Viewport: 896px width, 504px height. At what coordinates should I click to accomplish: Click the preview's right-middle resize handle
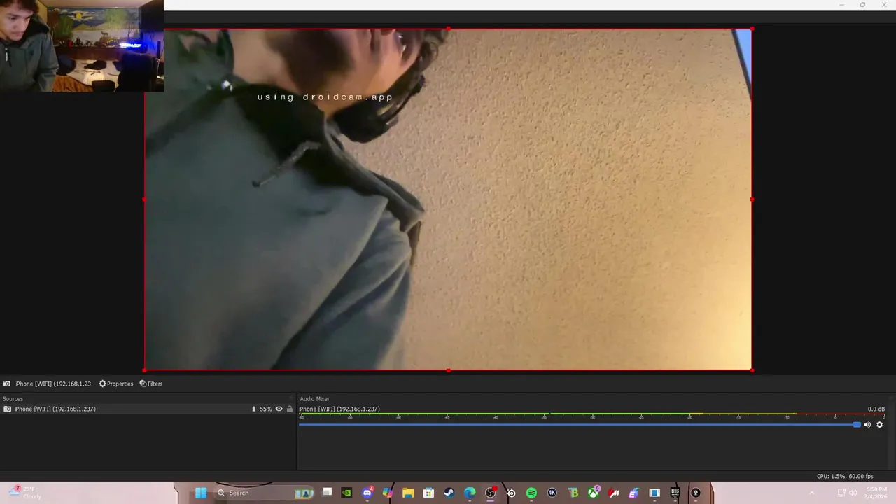coord(752,199)
